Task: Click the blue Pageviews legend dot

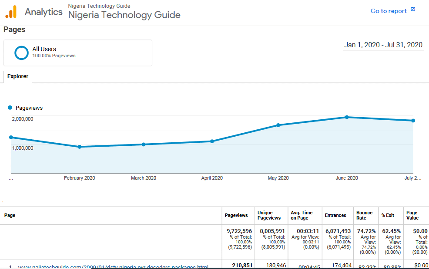Action: 10,108
